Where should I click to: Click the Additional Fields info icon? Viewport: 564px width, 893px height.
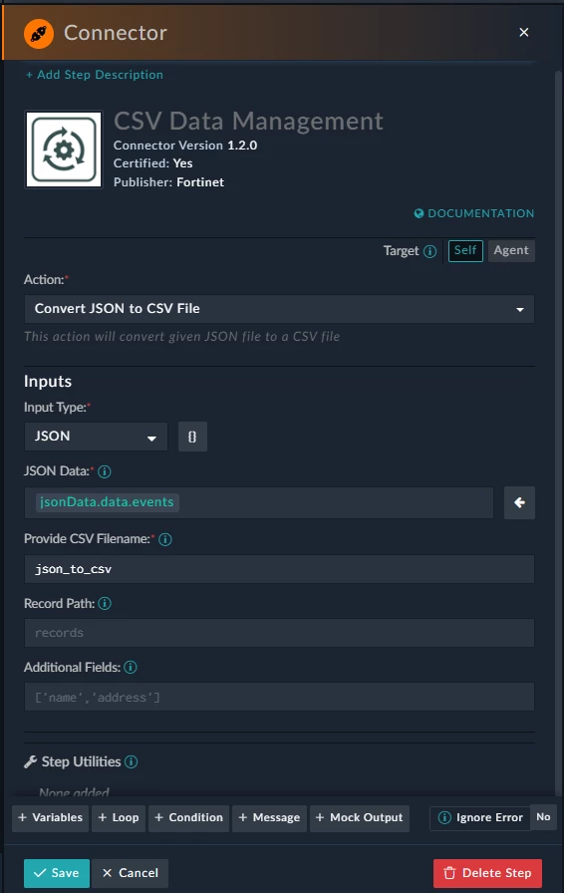(x=131, y=667)
